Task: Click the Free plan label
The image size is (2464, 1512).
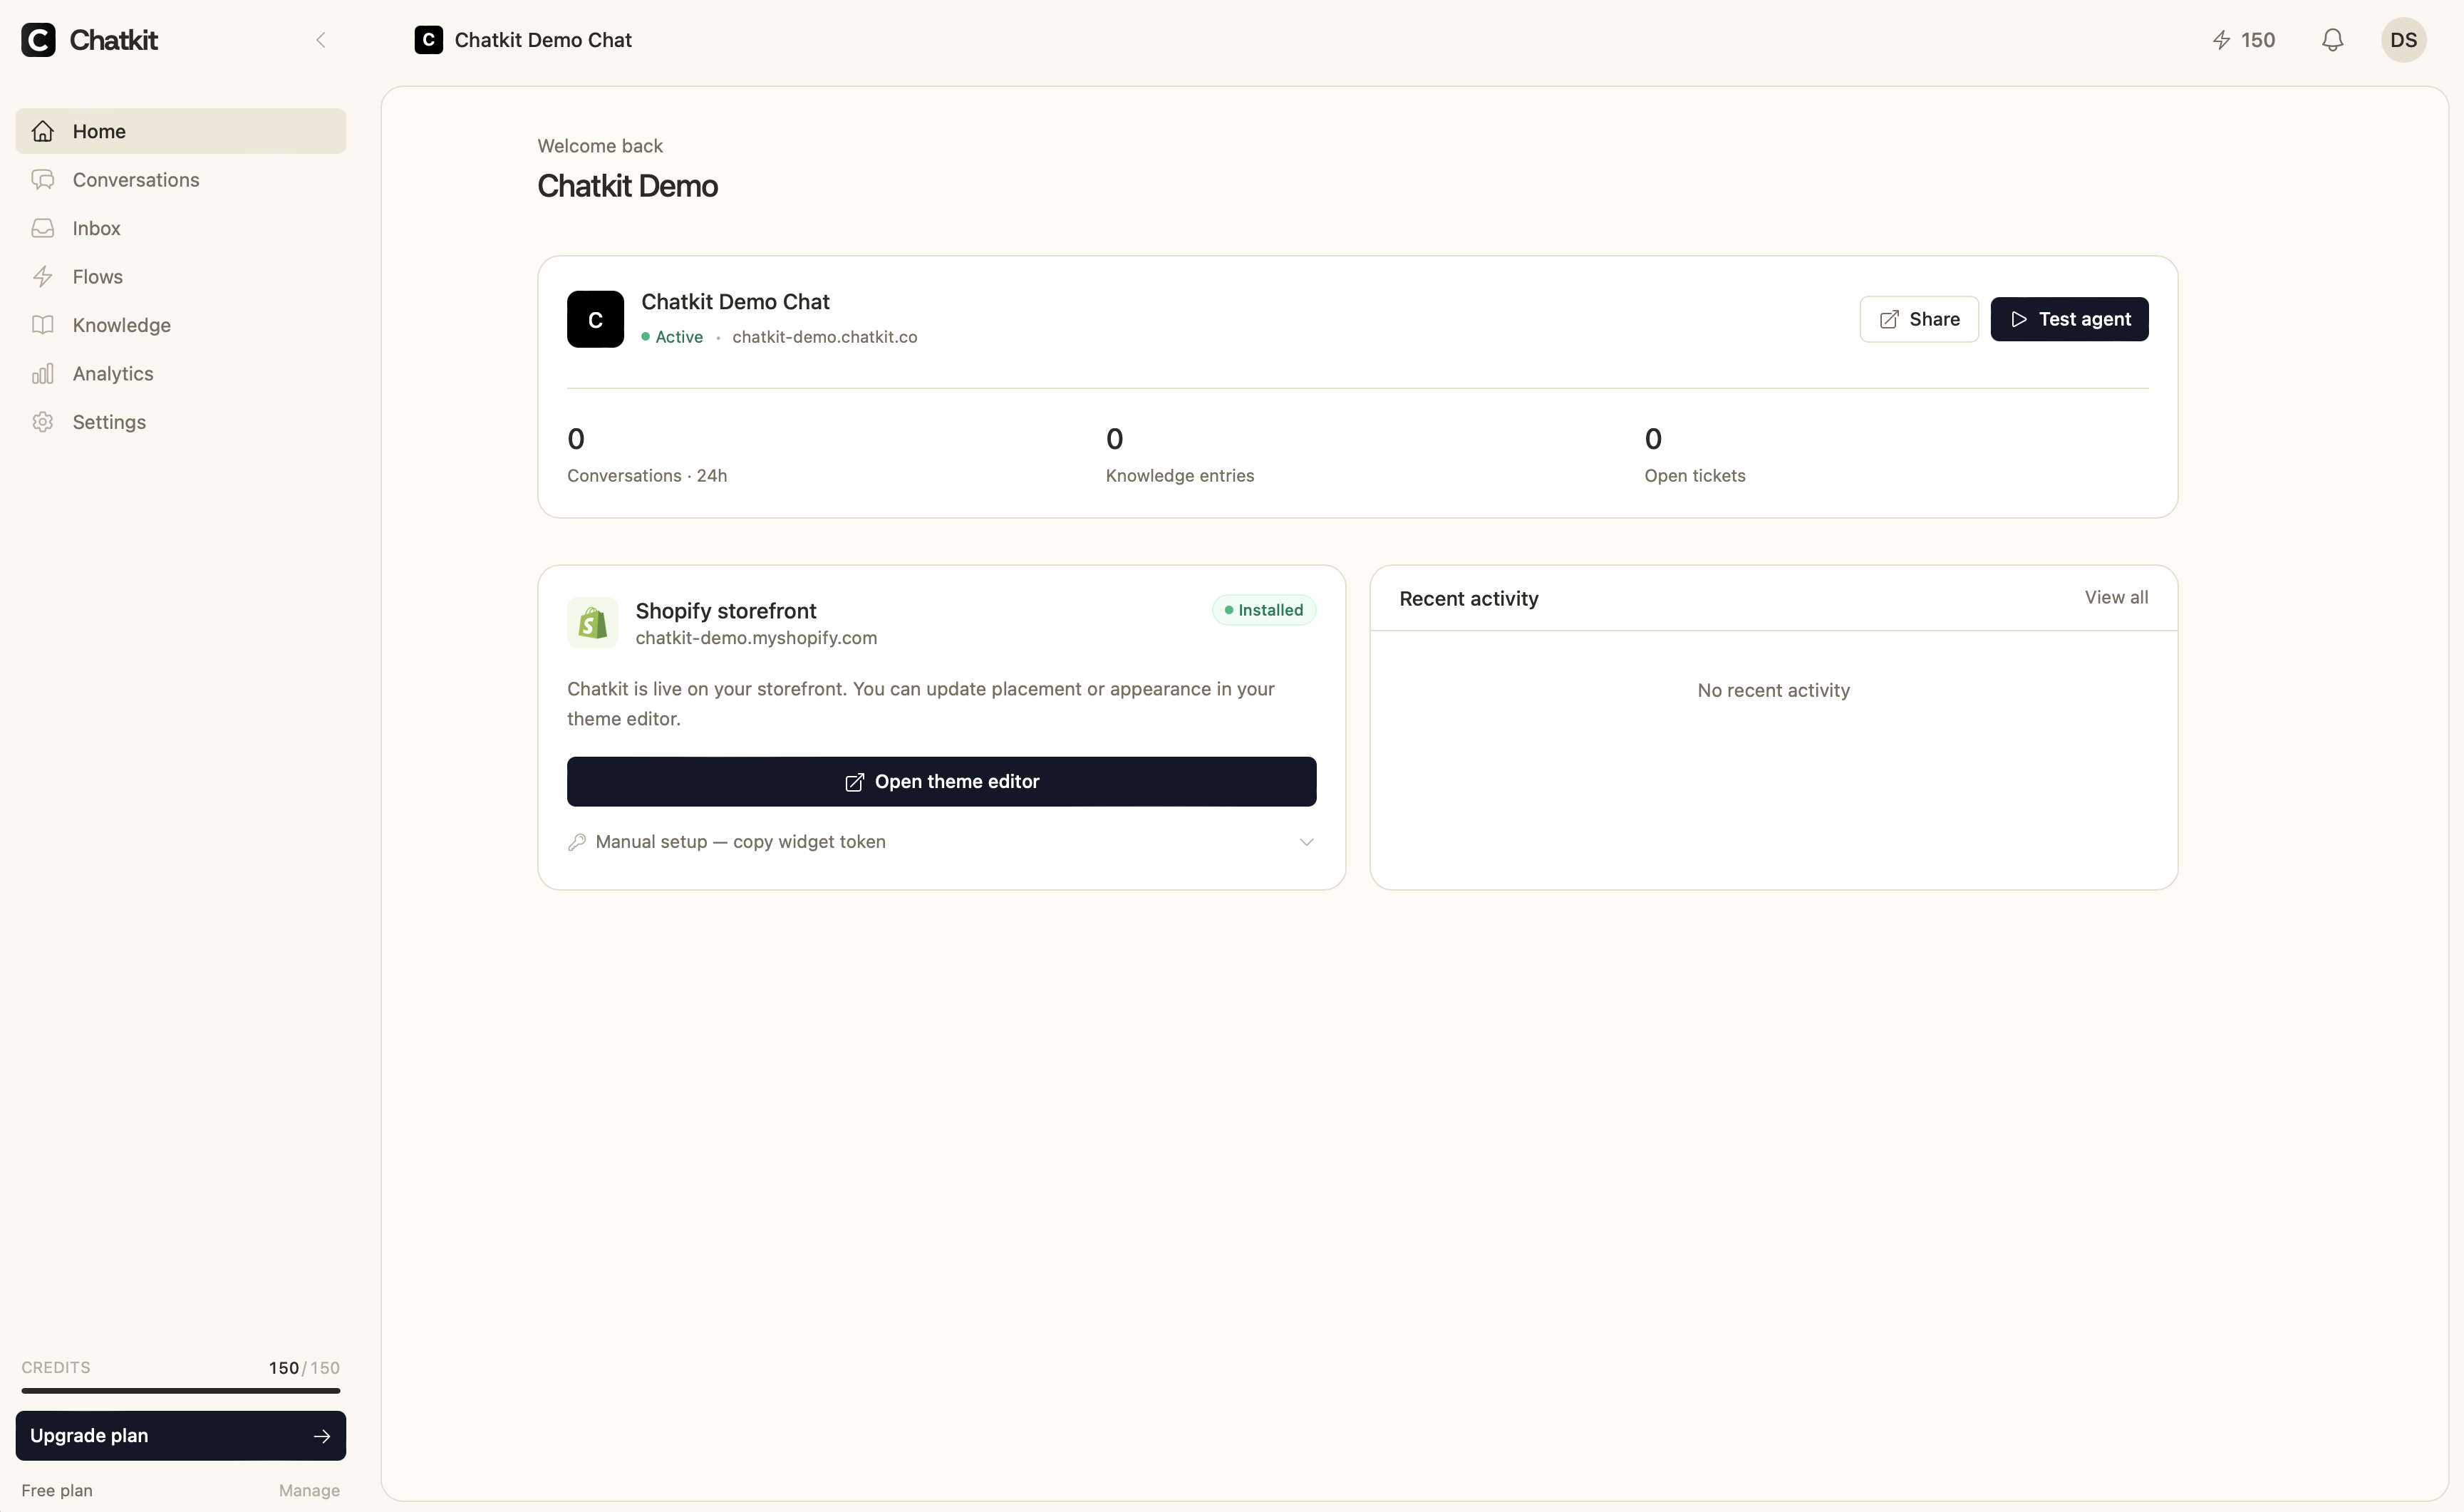Action: click(x=57, y=1491)
